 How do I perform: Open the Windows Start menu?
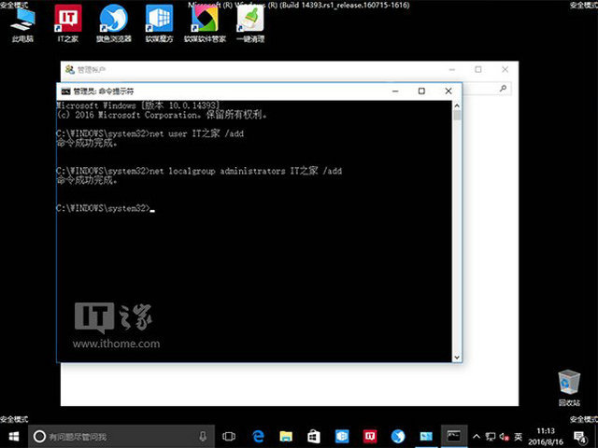coord(14,436)
